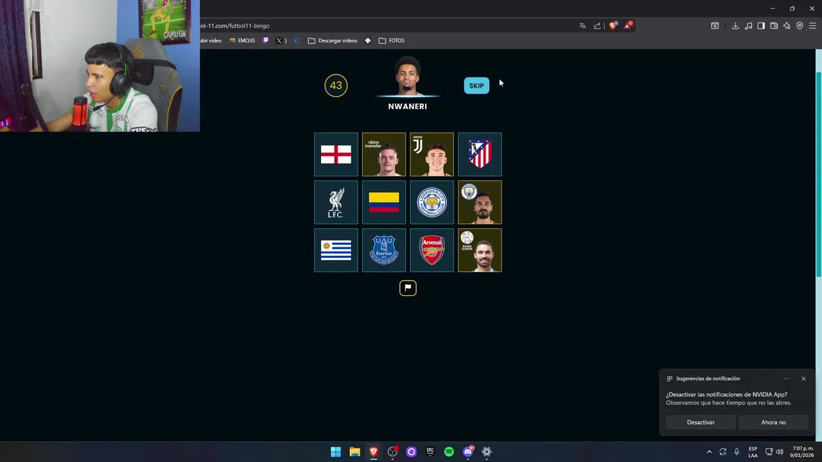
Task: Click the share page icon in address bar
Action: 597,26
